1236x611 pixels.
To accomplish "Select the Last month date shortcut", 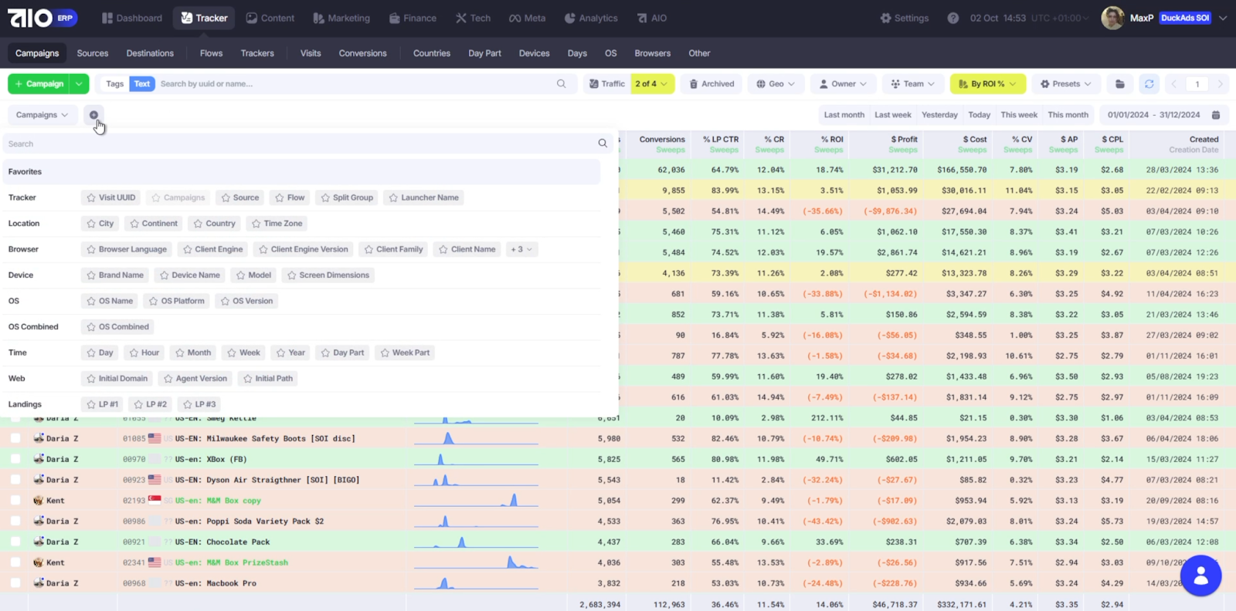I will click(844, 115).
